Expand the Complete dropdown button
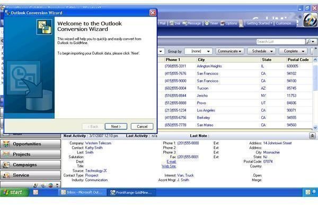This screenshot has height=205, width=318. (x=293, y=51)
